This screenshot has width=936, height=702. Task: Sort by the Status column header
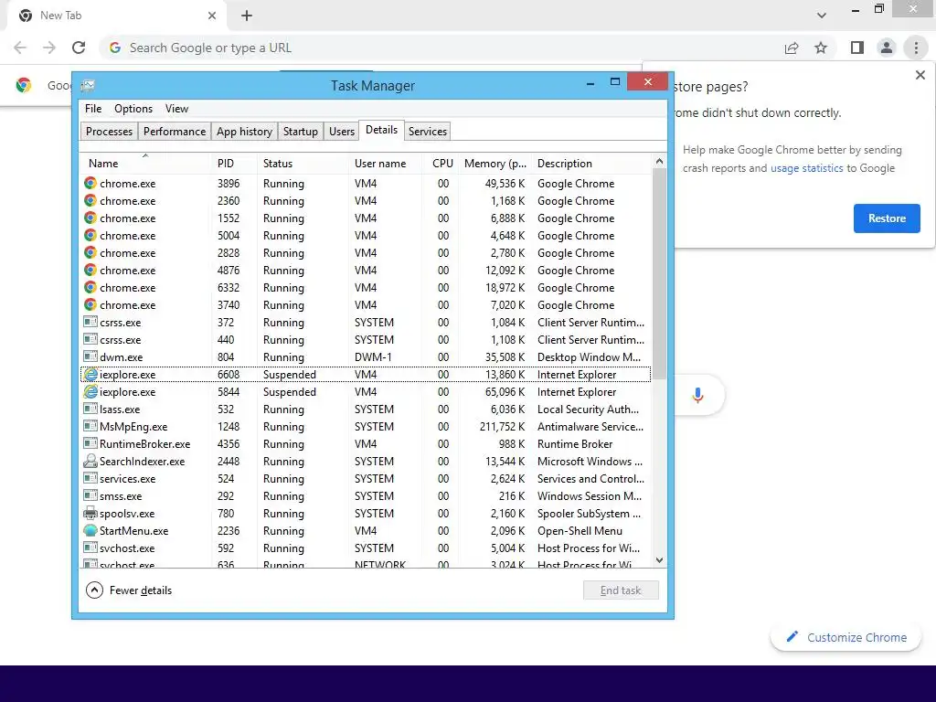[303, 164]
